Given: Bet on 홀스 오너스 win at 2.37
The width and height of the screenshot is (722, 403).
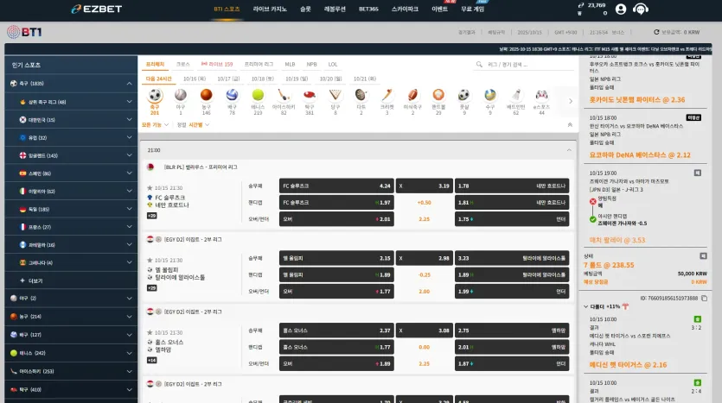Looking at the screenshot, I should (x=336, y=331).
